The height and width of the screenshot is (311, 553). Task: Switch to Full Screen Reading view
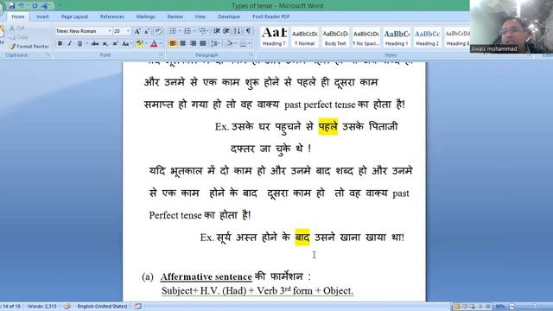click(x=465, y=307)
